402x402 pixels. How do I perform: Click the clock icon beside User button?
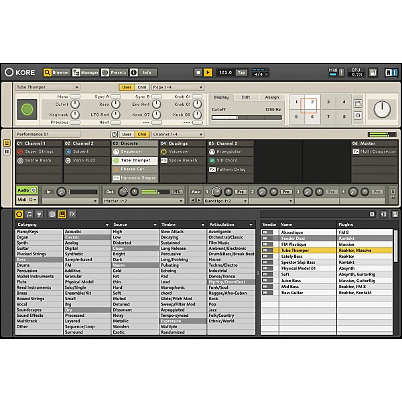114,134
